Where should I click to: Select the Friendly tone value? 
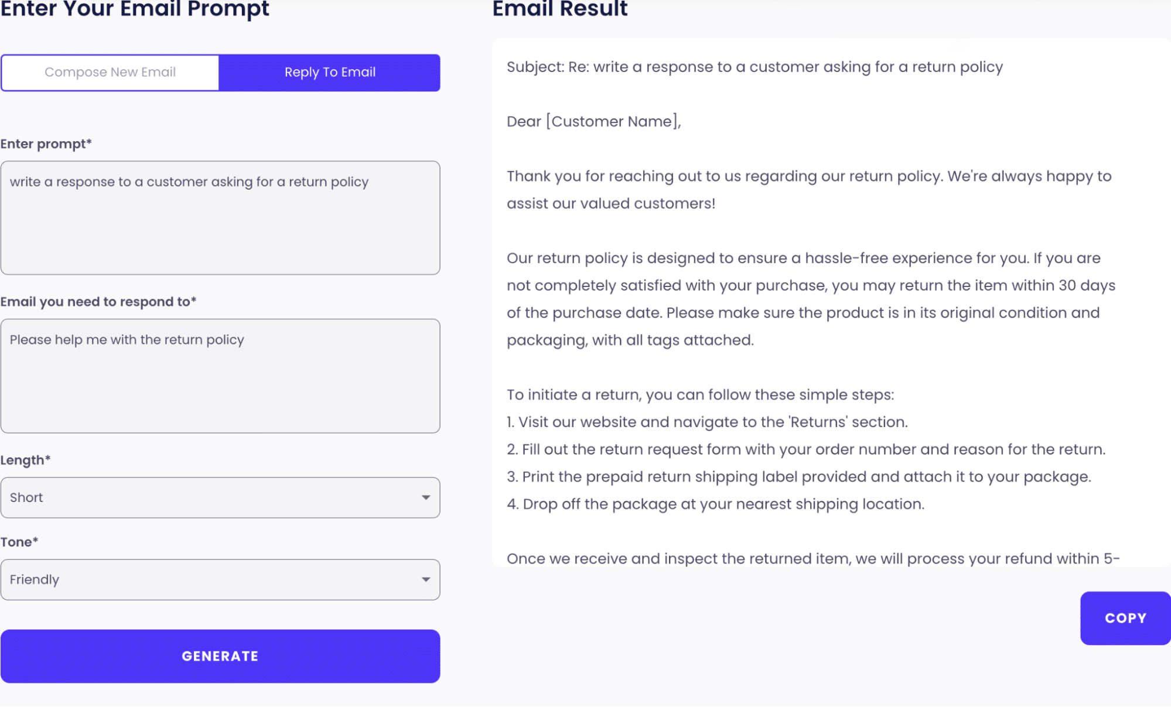click(x=34, y=579)
